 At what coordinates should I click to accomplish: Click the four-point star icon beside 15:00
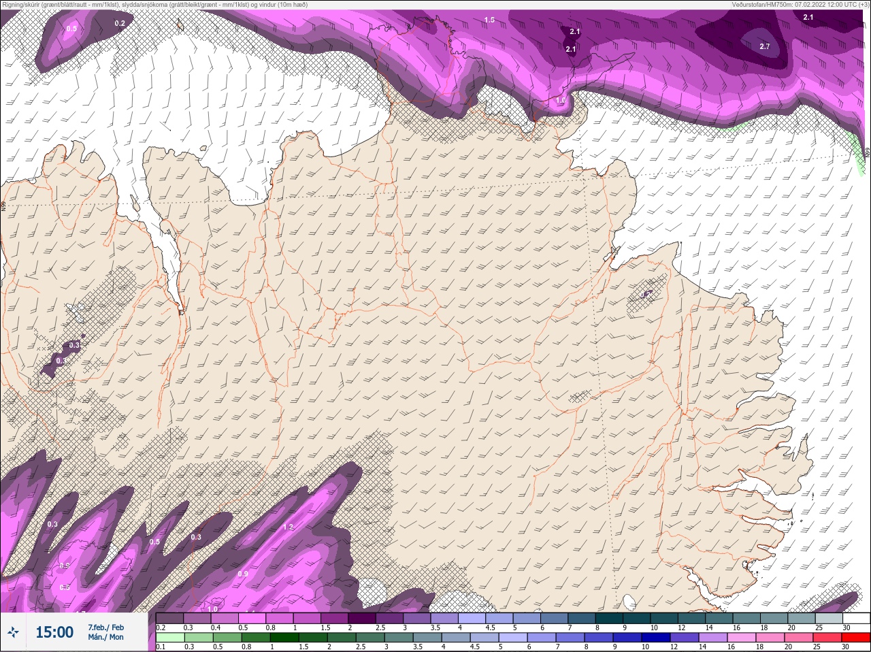pyautogui.click(x=13, y=633)
